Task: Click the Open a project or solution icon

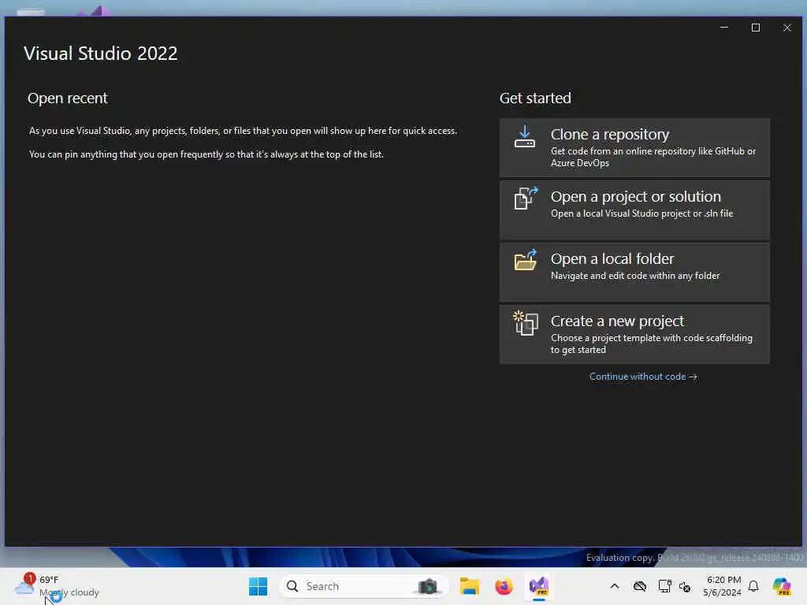Action: 526,198
